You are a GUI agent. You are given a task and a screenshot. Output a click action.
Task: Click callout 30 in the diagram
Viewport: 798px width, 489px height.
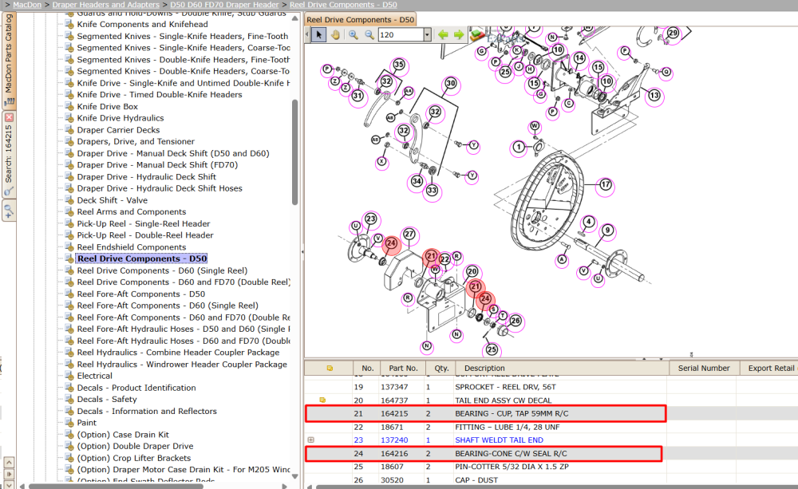pyautogui.click(x=451, y=83)
